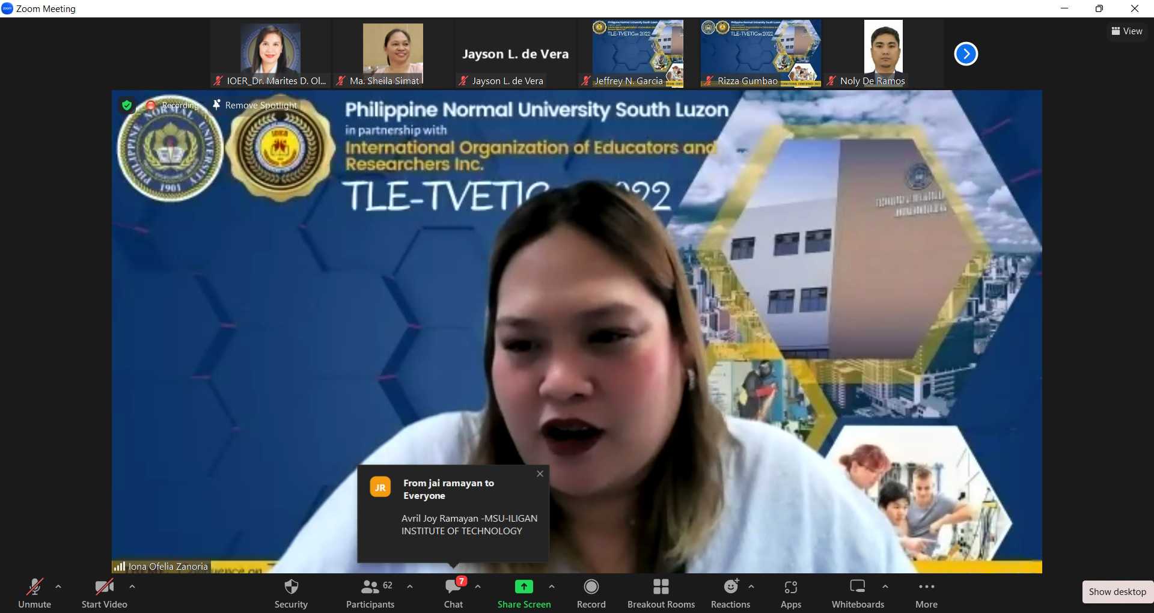Click Show desktop button

1117,591
